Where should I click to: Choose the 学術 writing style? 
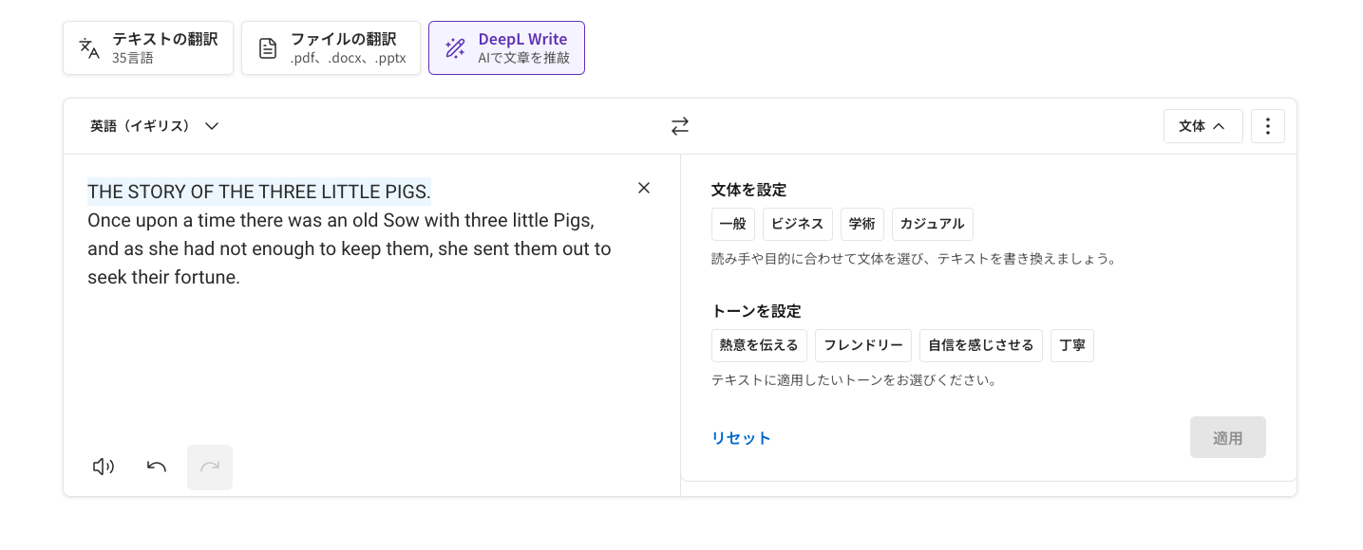coord(862,224)
